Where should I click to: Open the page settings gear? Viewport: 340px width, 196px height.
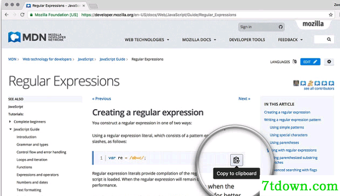(329, 62)
